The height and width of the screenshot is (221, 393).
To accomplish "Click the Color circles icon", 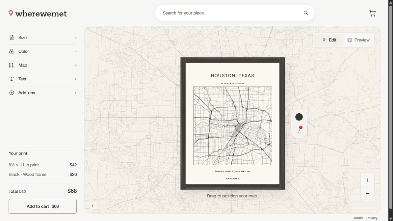I will [x=11, y=51].
